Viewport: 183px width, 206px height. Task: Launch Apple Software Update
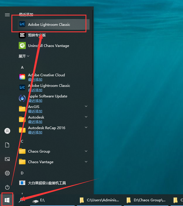click(x=54, y=98)
